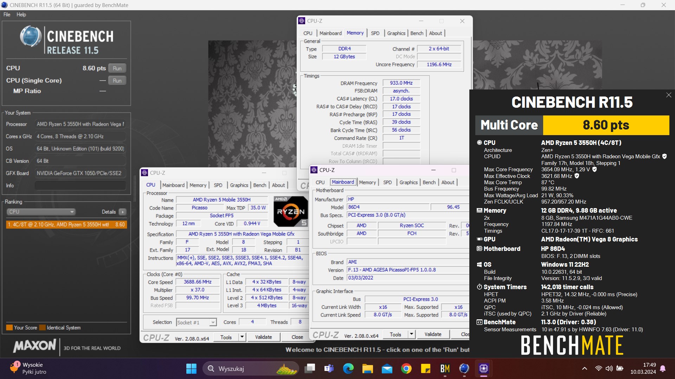This screenshot has height=379, width=675.
Task: Click the shield next to Max Core Frequency
Action: (x=594, y=169)
